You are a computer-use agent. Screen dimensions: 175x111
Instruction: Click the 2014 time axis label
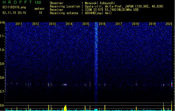coord(69,24)
